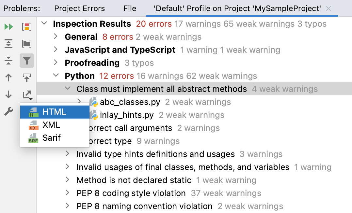The height and width of the screenshot is (213, 352).
Task: Collapse the Python inspection category
Action: 56,76
